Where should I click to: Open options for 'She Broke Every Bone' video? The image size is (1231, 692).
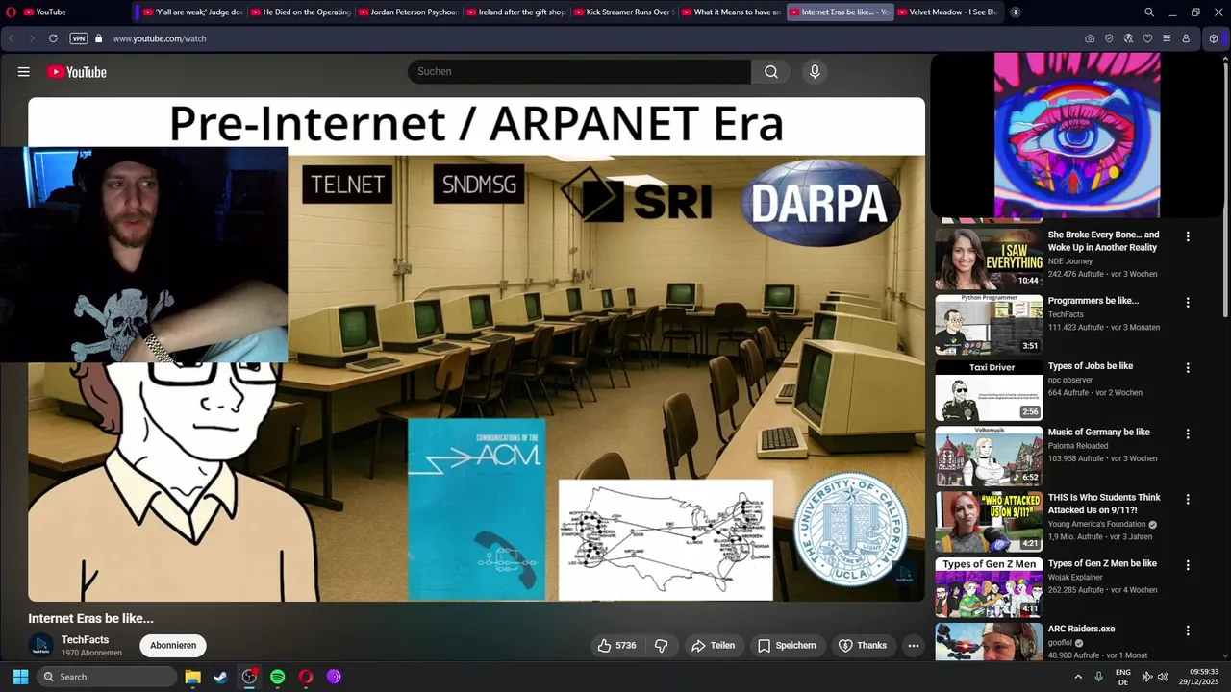tap(1188, 236)
